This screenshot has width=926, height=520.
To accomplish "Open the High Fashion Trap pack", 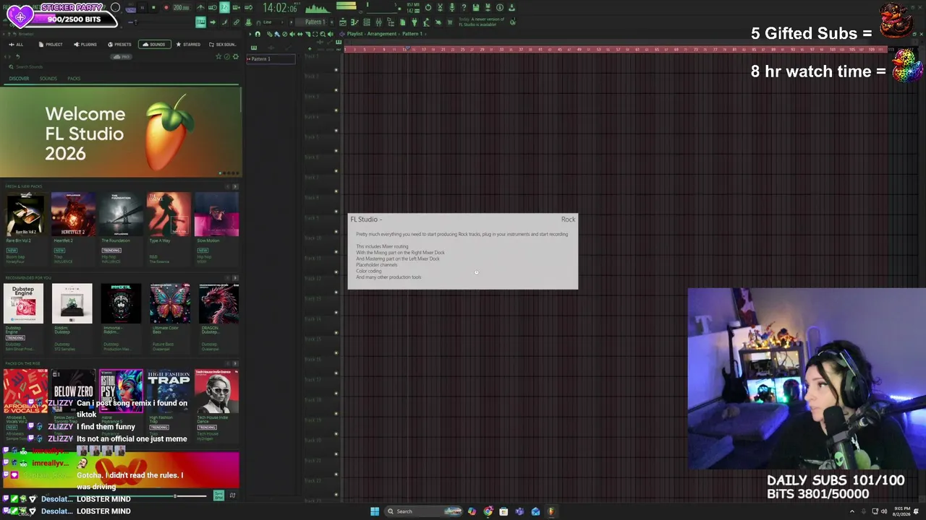I will click(x=169, y=391).
